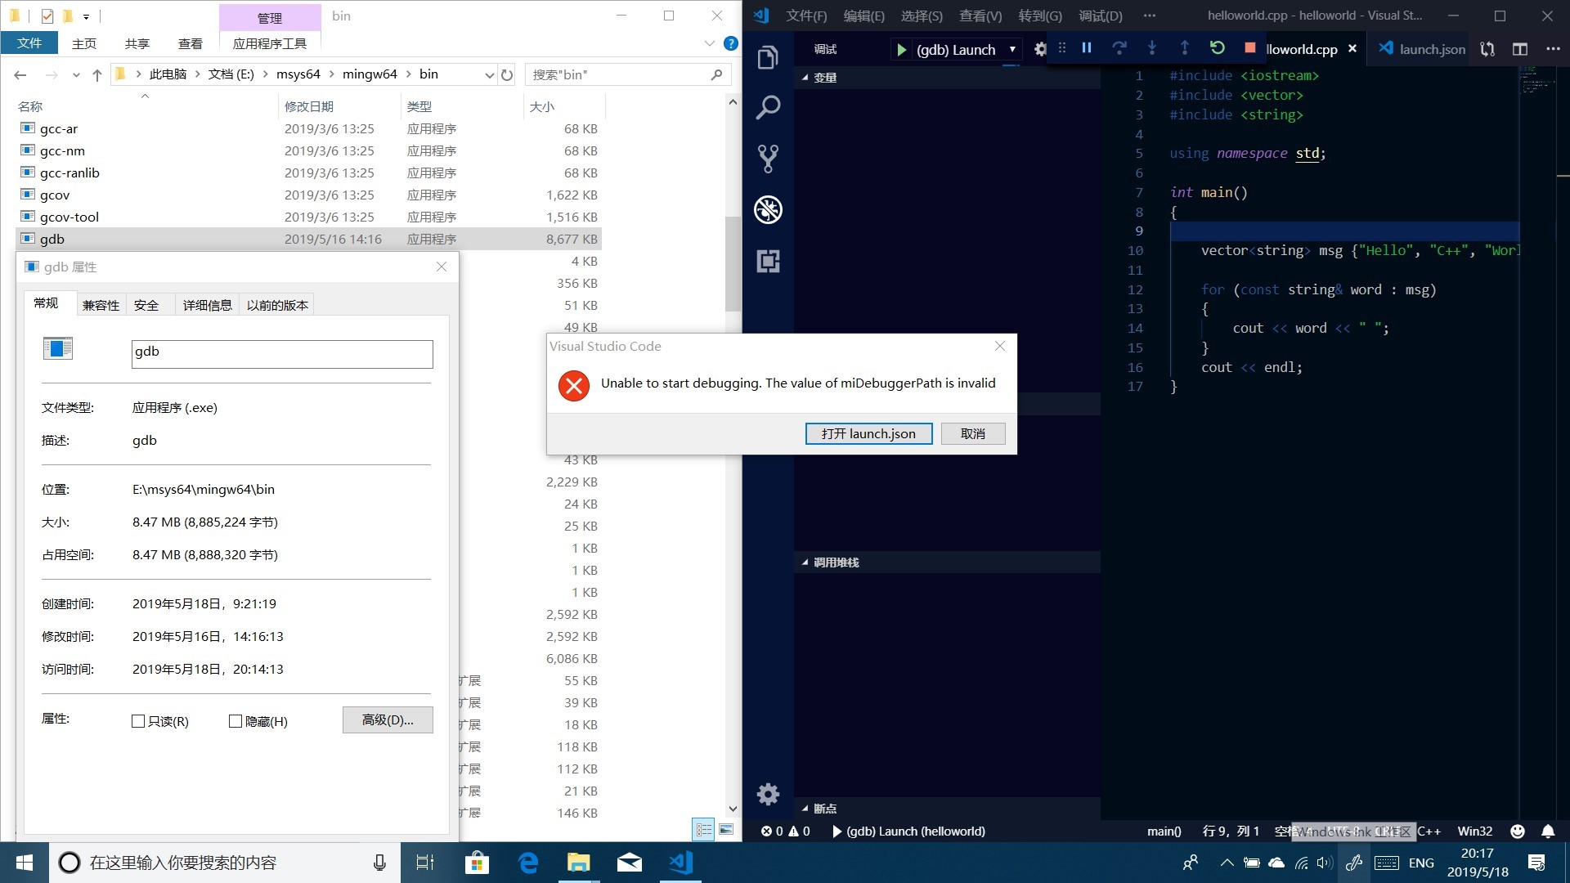Expand the Explorer address bar history dropdown

tap(489, 75)
